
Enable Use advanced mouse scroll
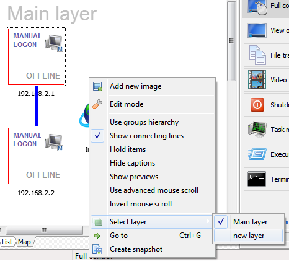(x=152, y=190)
